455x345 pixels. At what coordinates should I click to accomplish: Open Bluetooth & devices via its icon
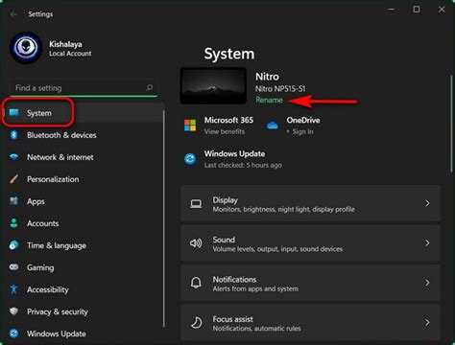tap(13, 135)
